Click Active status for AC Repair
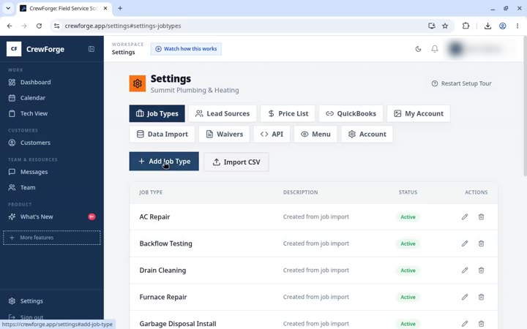 [408, 217]
